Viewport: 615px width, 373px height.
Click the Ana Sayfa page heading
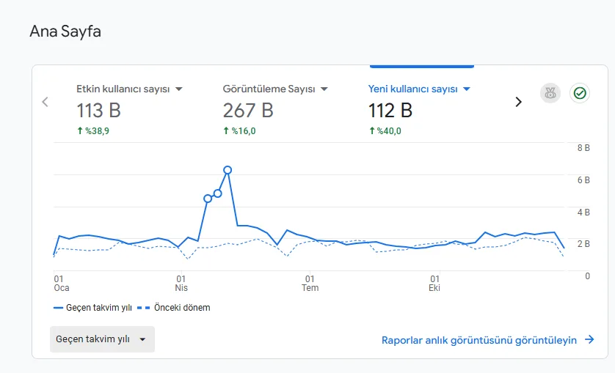[65, 32]
